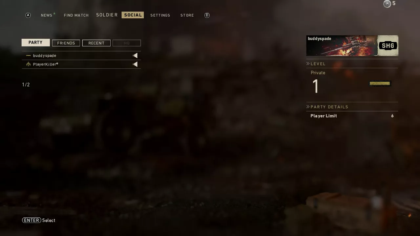
Task: Click buddyspade's private rank icon
Action: tap(29, 56)
